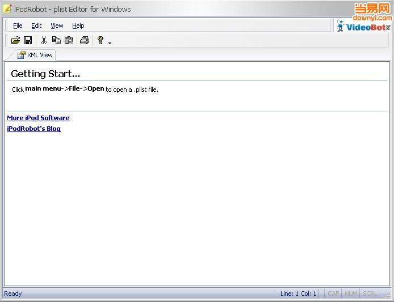This screenshot has width=394, height=302.
Task: Click the 'main menu->File->Open' instruction text
Action: click(x=65, y=88)
